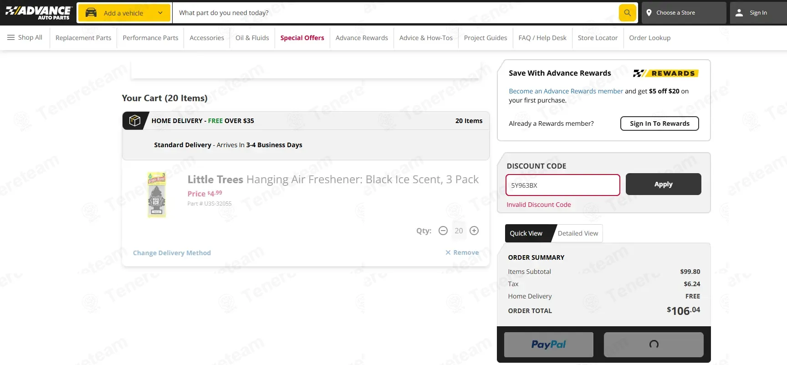Open Replacement Parts menu
Viewport: 787px width, 365px height.
pyautogui.click(x=83, y=38)
